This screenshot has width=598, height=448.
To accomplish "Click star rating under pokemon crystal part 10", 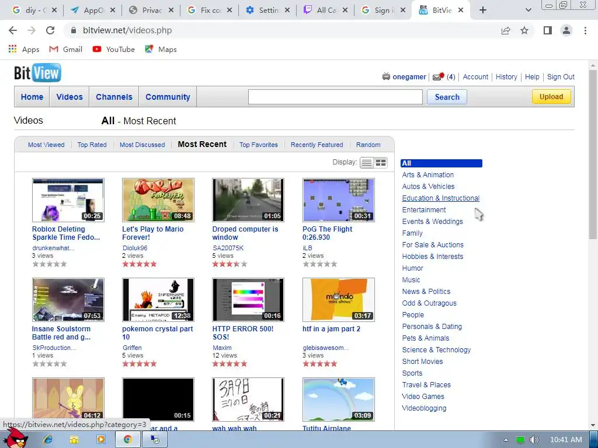I will [x=139, y=364].
